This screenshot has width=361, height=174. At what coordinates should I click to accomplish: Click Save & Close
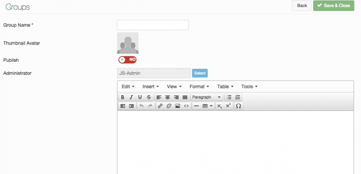(333, 5)
